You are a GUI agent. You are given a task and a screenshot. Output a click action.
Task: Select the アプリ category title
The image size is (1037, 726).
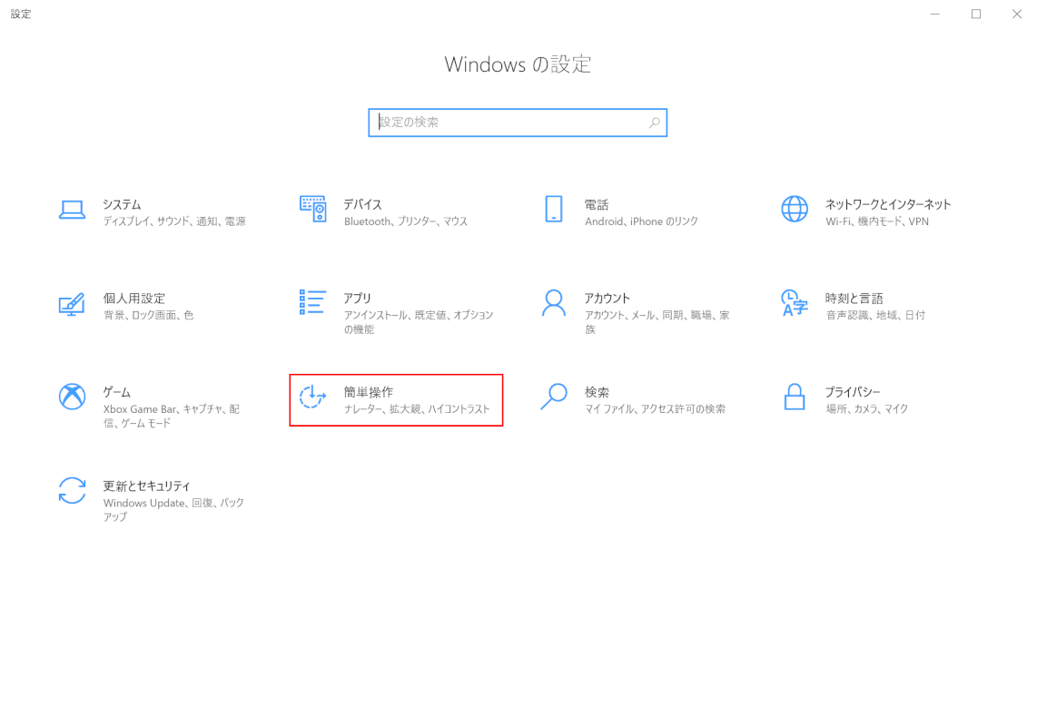(357, 299)
